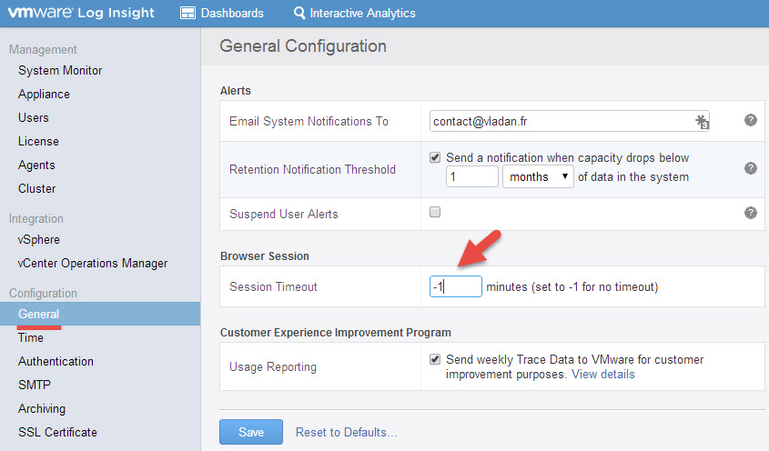Switch to Interactive Analytics tab
The width and height of the screenshot is (769, 451).
(354, 14)
